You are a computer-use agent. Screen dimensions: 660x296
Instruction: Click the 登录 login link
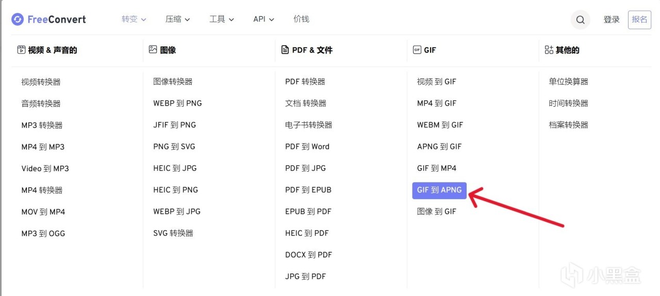612,20
